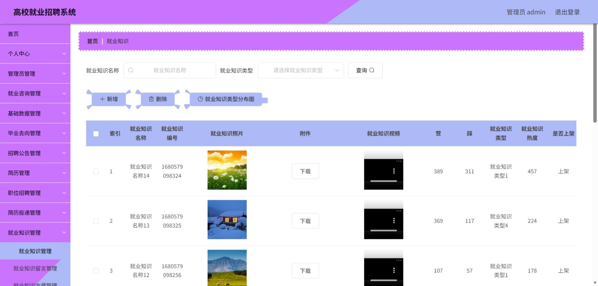Expand the 简历管理 sidebar menu
598x286 pixels.
[x=35, y=173]
